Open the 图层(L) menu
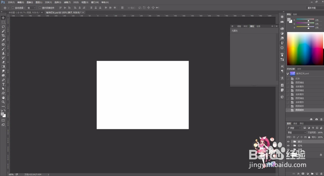Screen dimensions: 324x176 (x=39, y=3)
